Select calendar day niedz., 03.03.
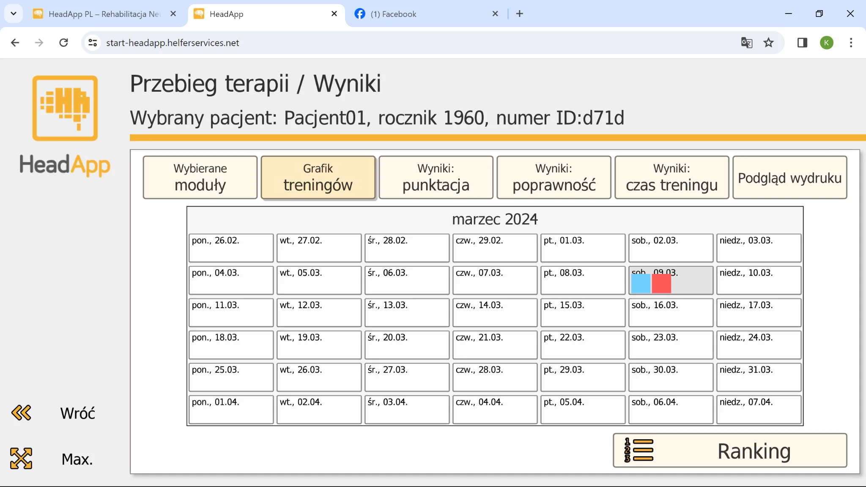 pos(759,248)
